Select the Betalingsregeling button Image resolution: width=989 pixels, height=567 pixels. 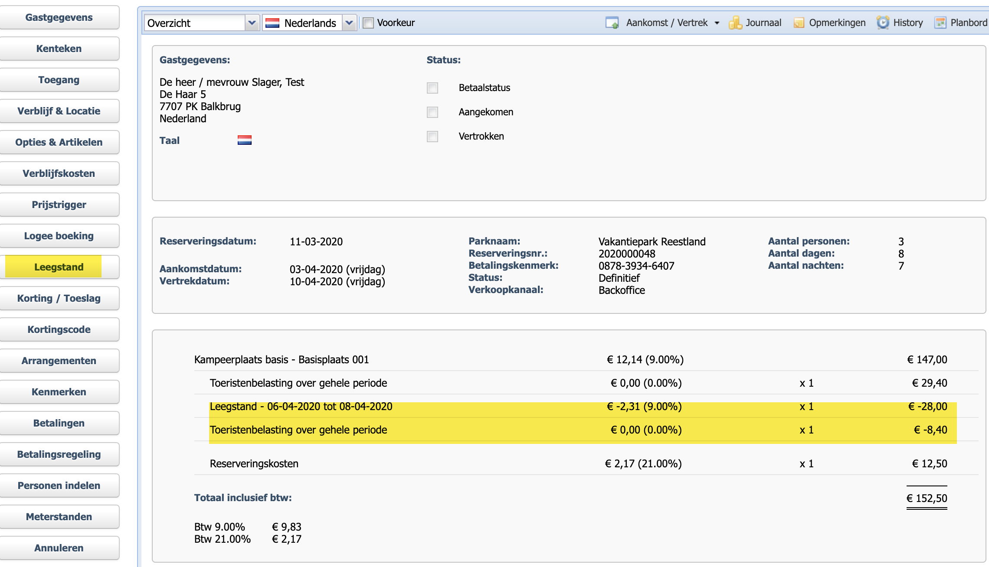[x=59, y=454]
